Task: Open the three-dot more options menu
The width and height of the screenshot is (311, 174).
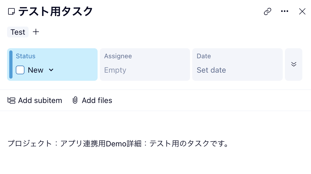Action: click(284, 11)
